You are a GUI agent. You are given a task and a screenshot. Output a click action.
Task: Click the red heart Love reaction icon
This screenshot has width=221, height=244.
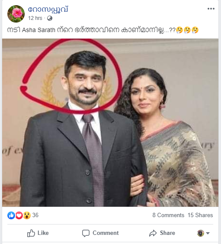19,215
